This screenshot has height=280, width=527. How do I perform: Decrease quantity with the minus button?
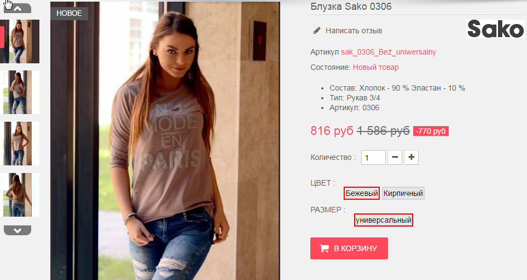pyautogui.click(x=395, y=157)
